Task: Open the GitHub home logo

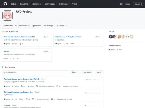Action: pos(5,4)
